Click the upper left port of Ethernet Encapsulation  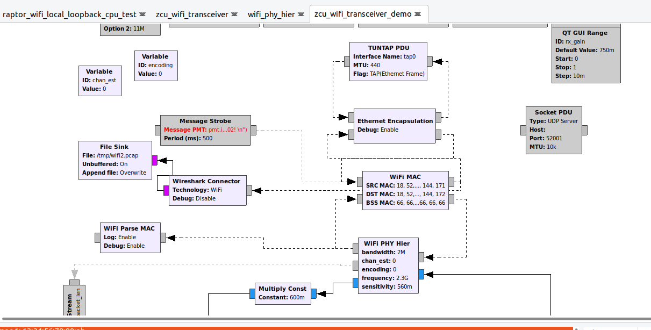point(351,116)
